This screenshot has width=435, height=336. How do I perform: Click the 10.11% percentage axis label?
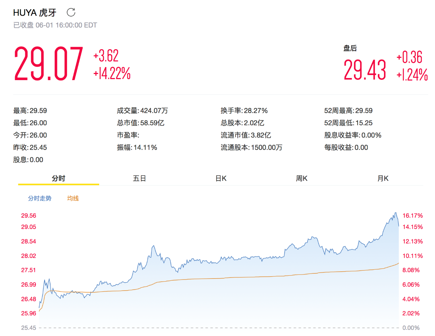pos(413,256)
